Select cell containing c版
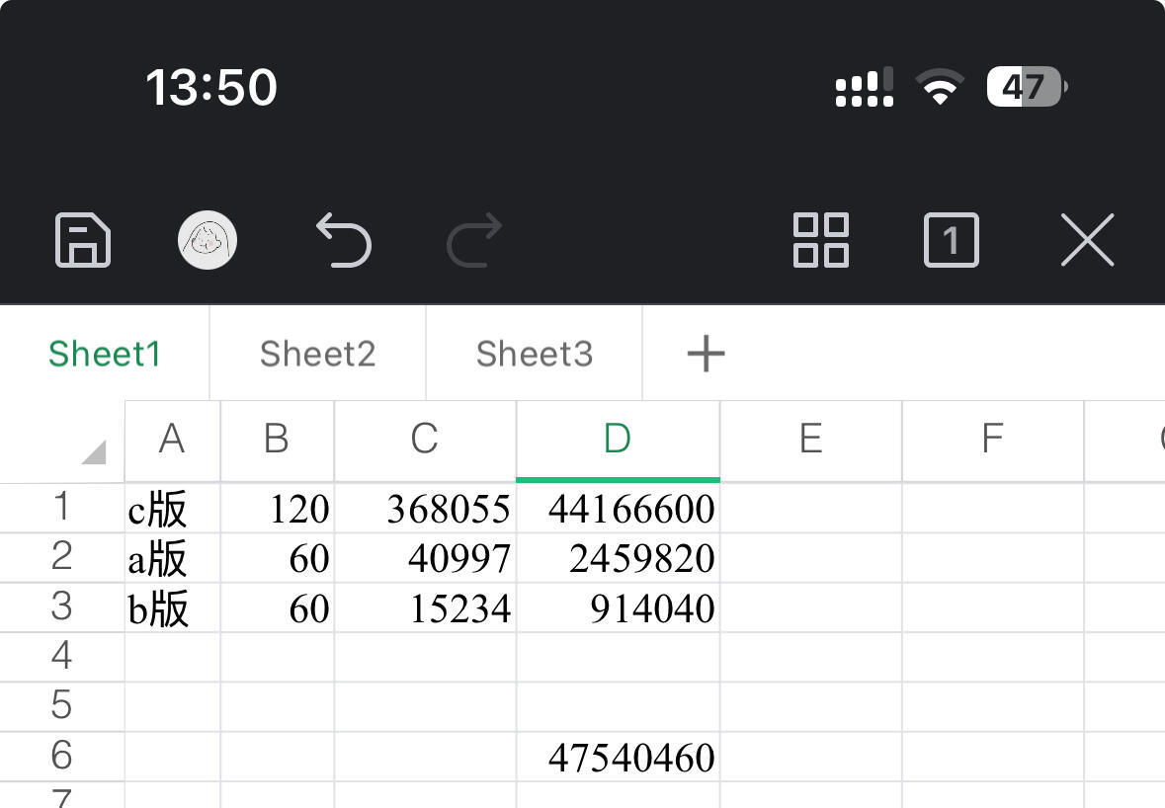Viewport: 1165px width, 808px height. click(172, 508)
